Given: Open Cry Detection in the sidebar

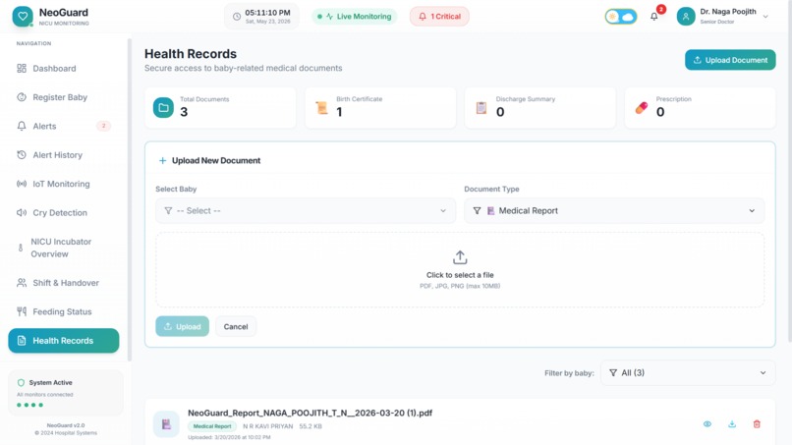Looking at the screenshot, I should pos(64,212).
